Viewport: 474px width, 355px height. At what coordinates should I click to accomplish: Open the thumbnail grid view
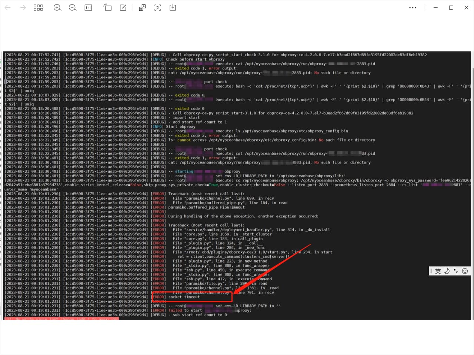click(39, 7)
